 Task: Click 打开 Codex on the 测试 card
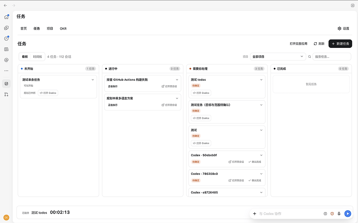[x=201, y=143]
